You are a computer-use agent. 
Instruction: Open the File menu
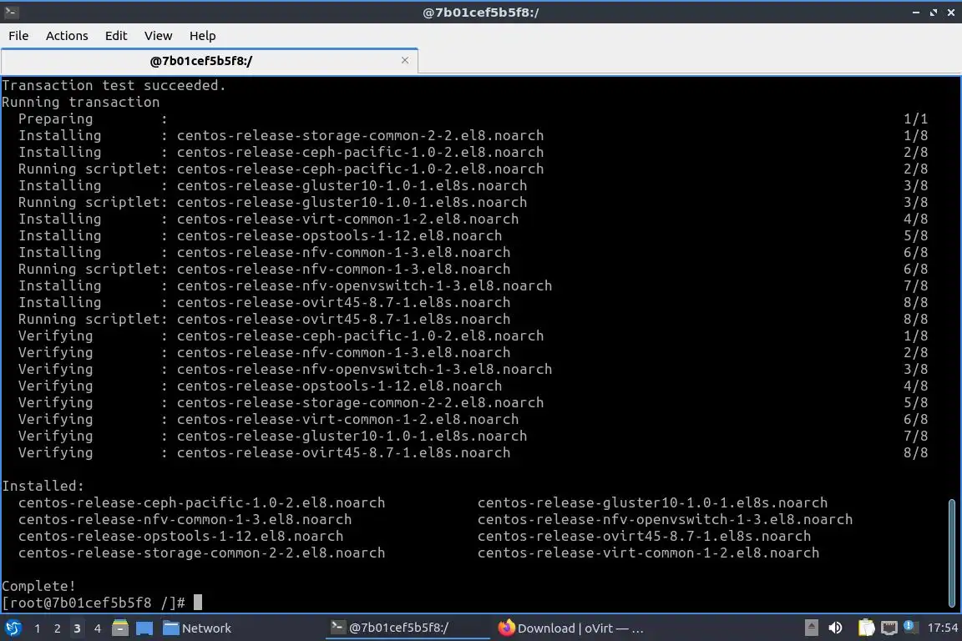[18, 36]
